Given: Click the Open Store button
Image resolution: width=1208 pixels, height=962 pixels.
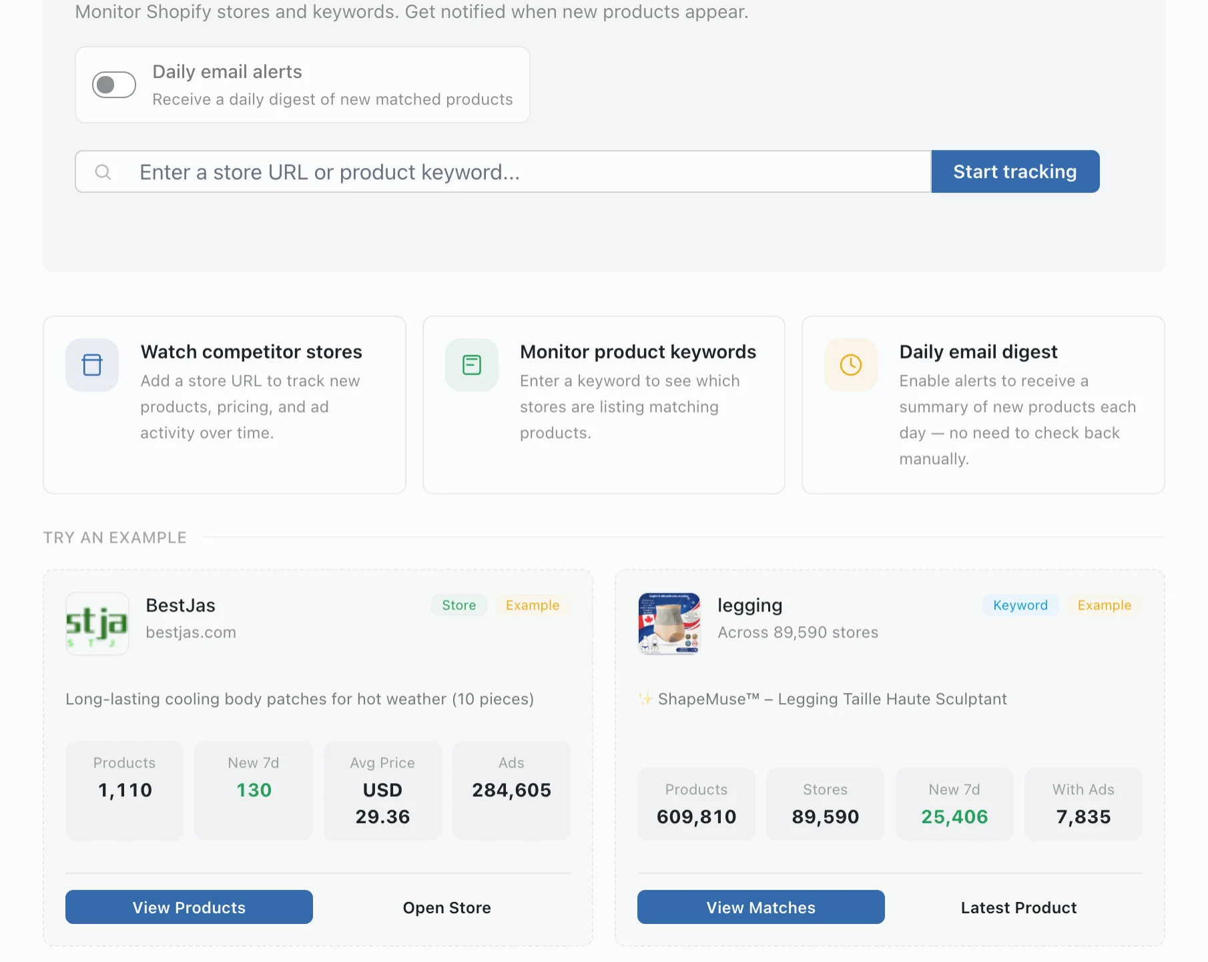Looking at the screenshot, I should tap(447, 907).
